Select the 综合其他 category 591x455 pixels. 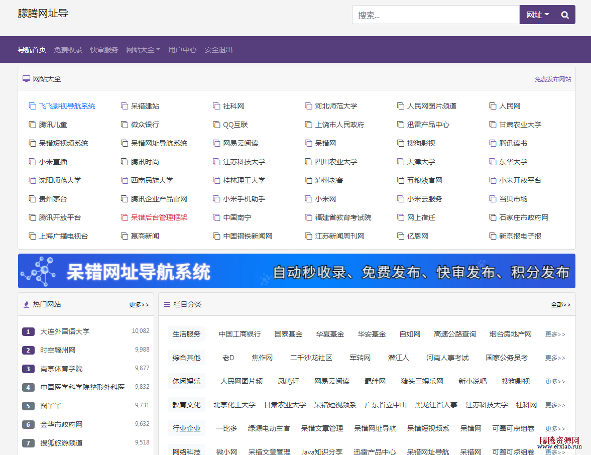point(187,358)
